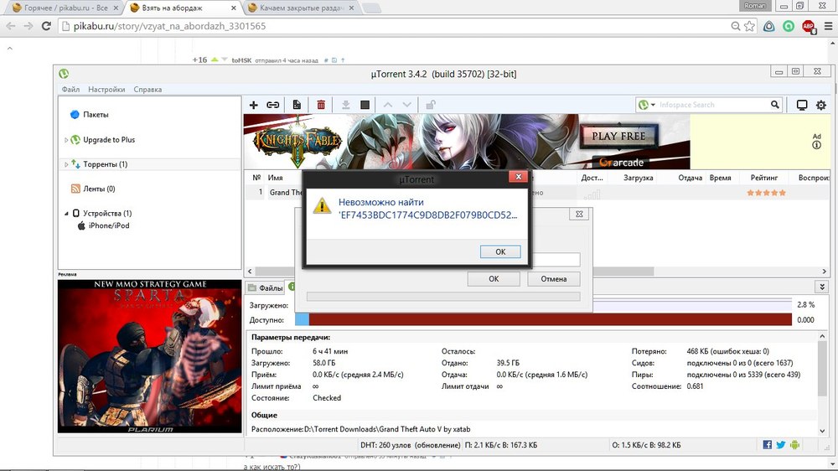
Task: Sort by Время column header
Action: coord(720,178)
